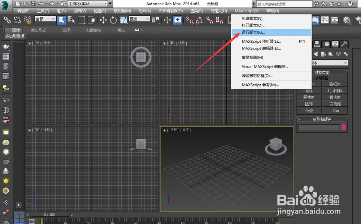Click the object name input field
361x224 pixels.
coord(319,127)
